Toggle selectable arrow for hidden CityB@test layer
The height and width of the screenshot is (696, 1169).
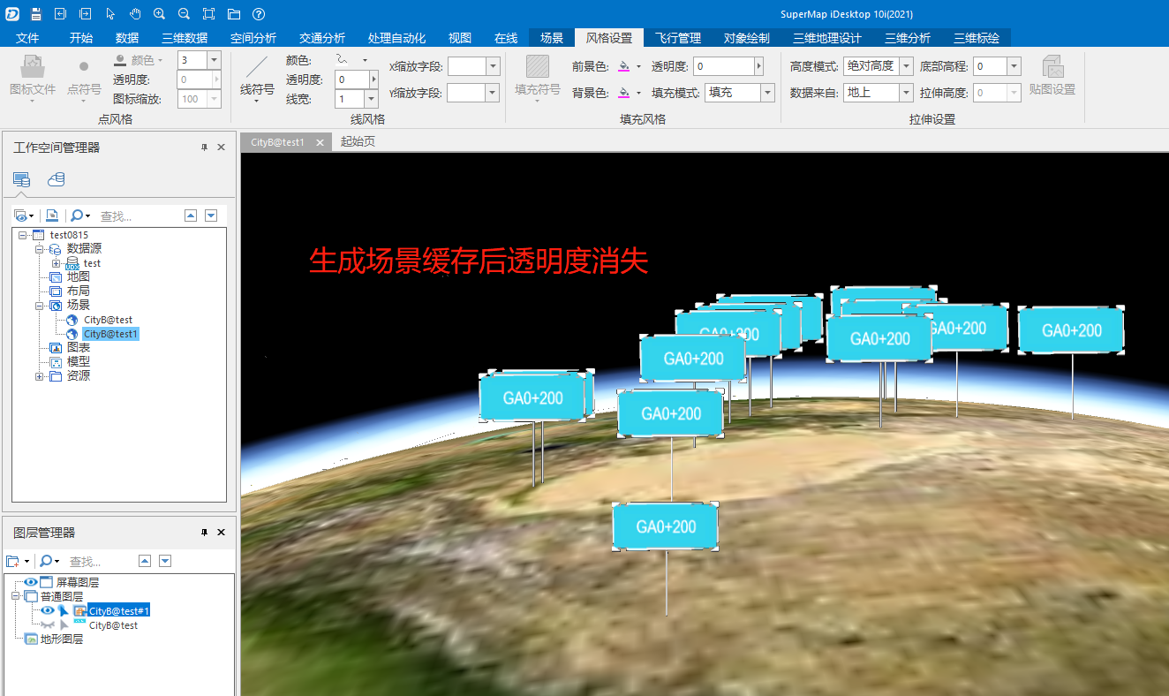tap(64, 624)
